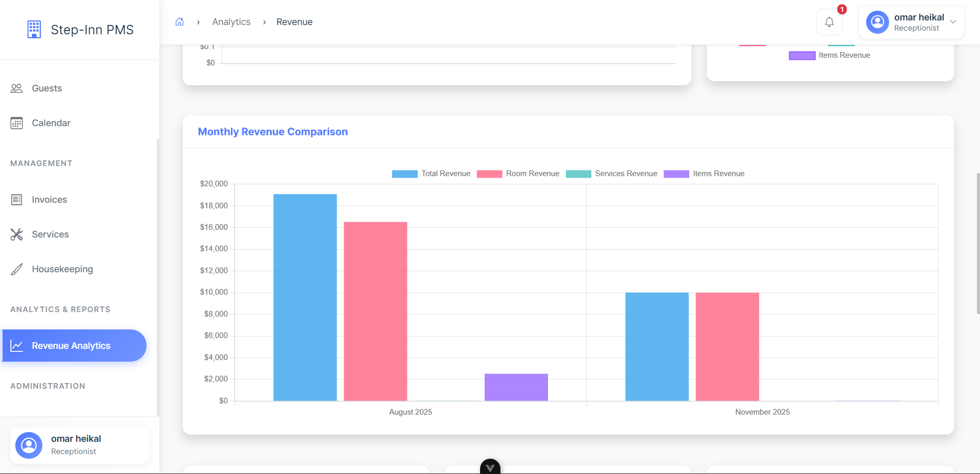Open the notification bell
The image size is (980, 474).
coord(829,22)
